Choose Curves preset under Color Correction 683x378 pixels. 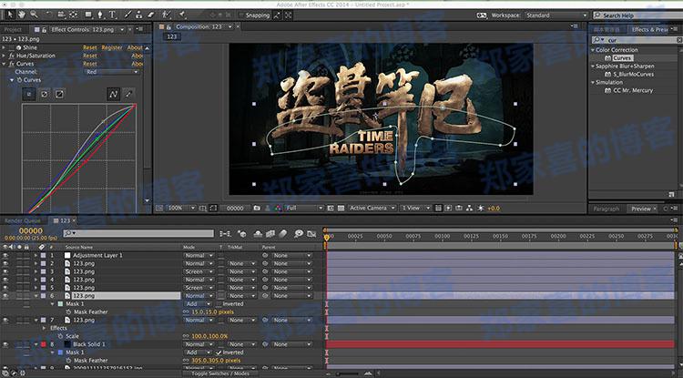(x=623, y=58)
